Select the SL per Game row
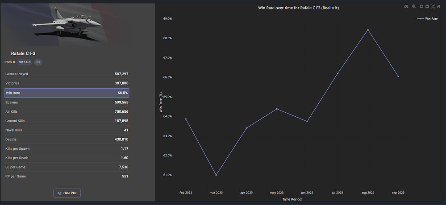Screen dimensions: 446x205 [67, 167]
